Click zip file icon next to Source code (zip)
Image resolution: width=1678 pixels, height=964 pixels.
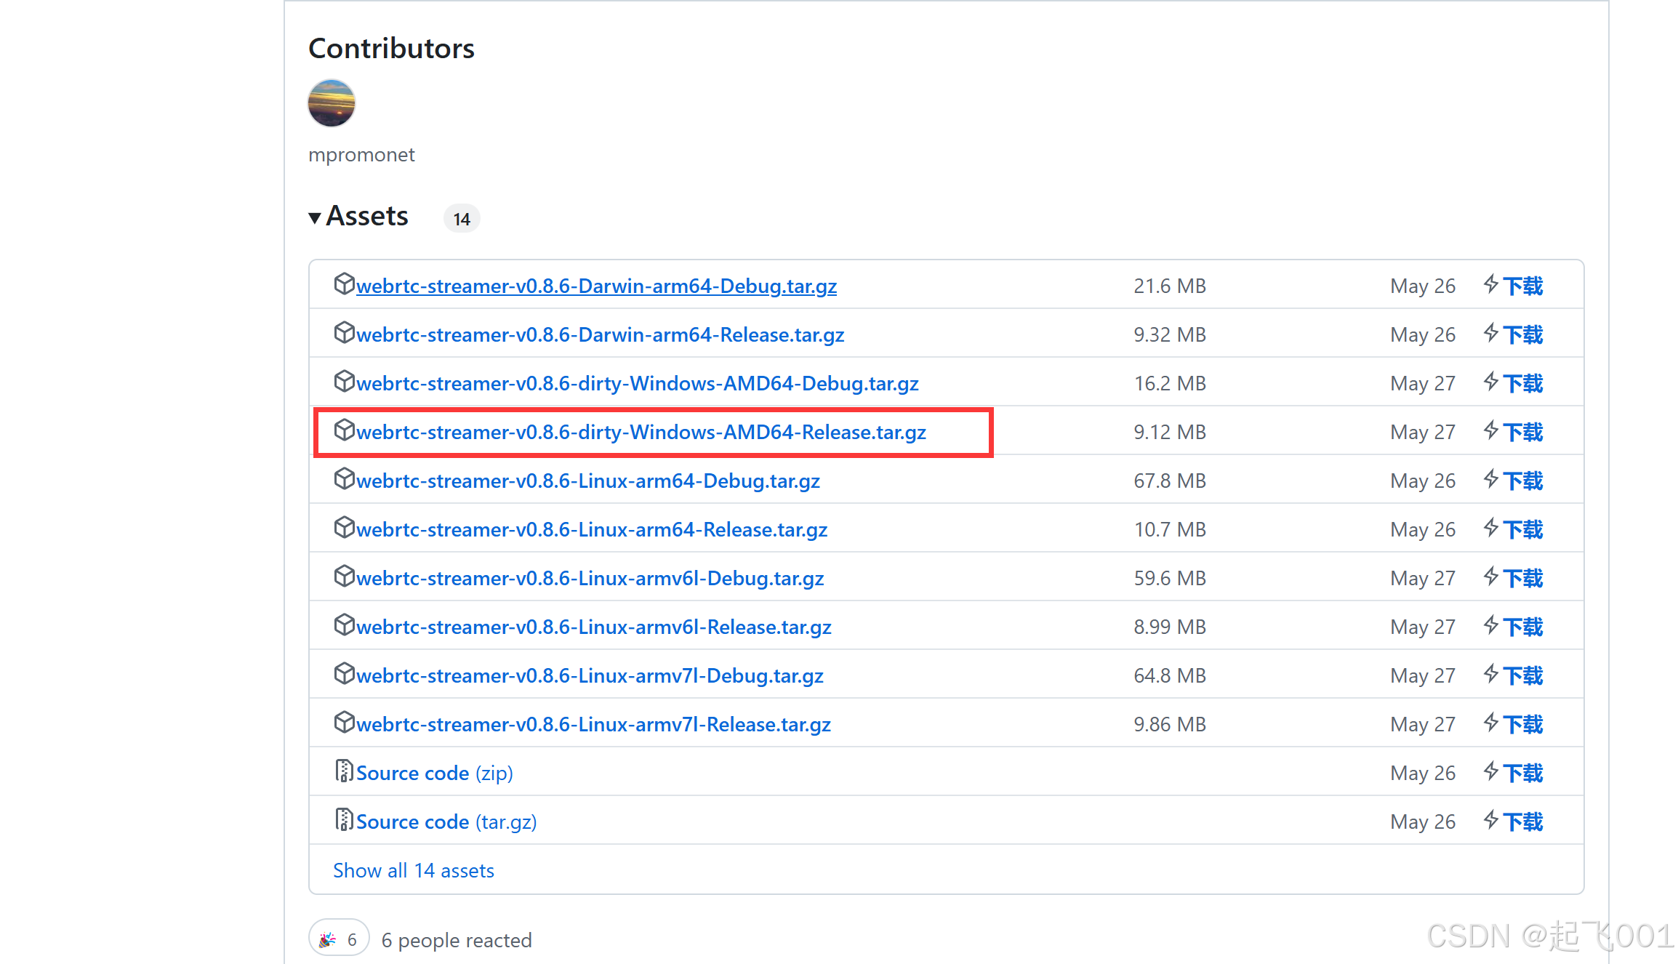[344, 771]
